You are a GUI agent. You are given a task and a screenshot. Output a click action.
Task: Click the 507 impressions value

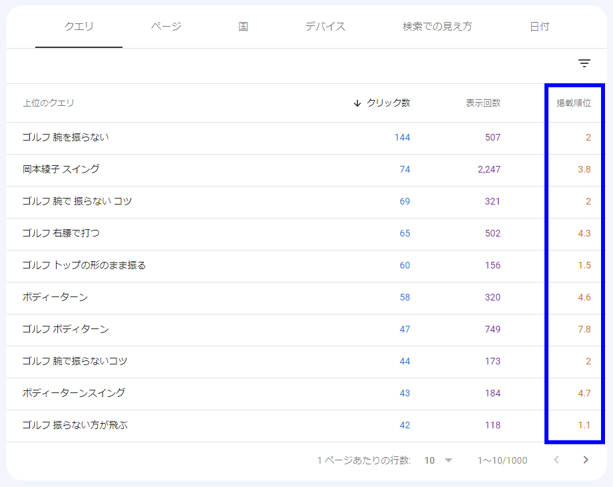tap(493, 137)
